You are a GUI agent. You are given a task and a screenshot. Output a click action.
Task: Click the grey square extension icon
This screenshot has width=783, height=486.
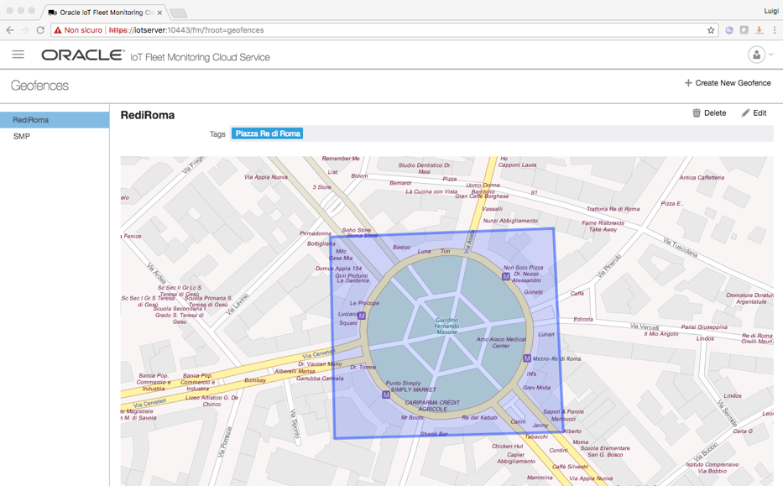point(744,30)
